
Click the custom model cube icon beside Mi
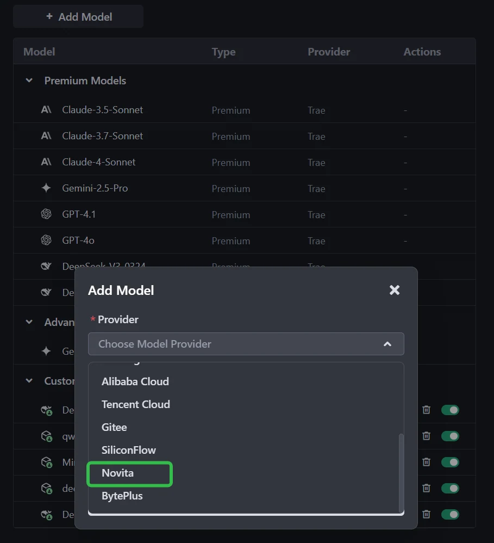(x=46, y=462)
